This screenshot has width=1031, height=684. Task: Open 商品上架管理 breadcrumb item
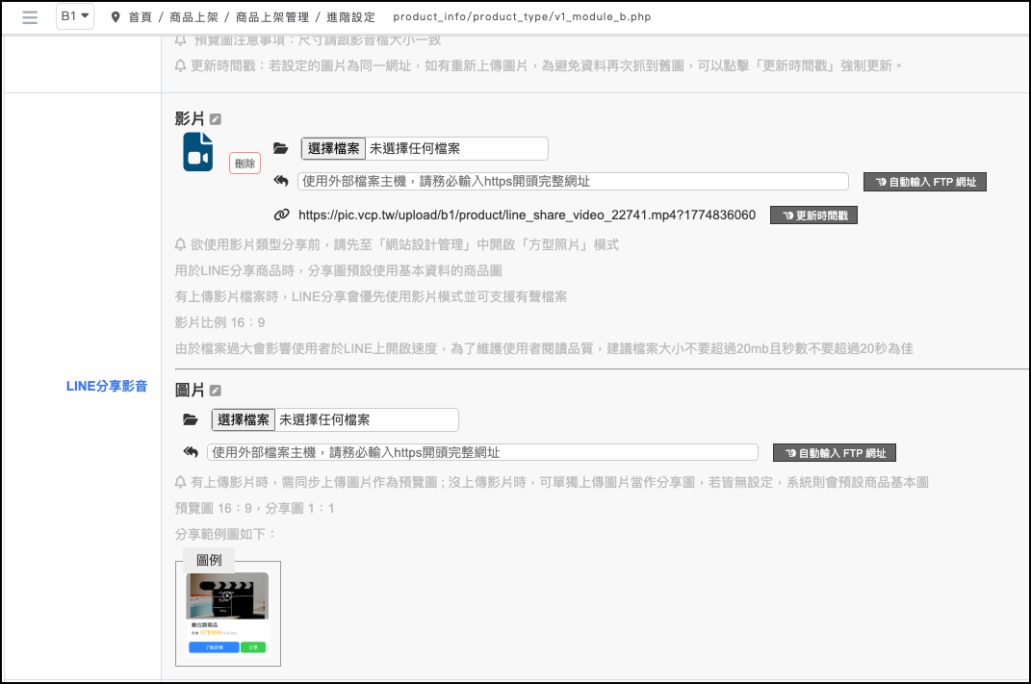[x=271, y=17]
